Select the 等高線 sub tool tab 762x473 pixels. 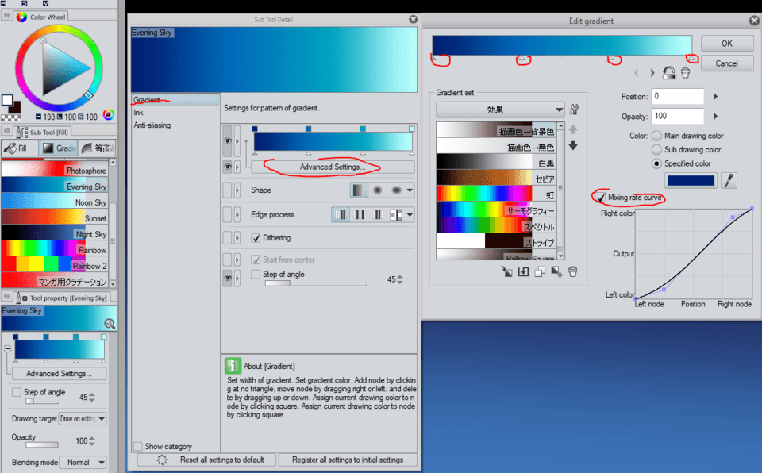[x=97, y=148]
